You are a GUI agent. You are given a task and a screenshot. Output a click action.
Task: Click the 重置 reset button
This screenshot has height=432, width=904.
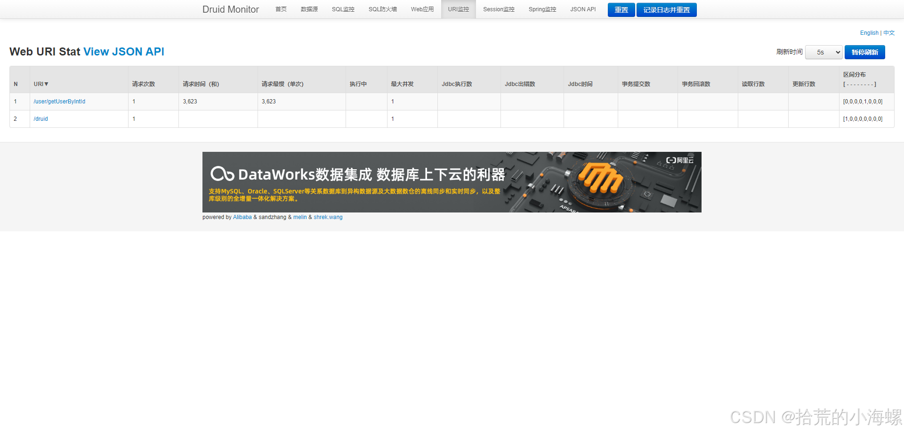621,10
